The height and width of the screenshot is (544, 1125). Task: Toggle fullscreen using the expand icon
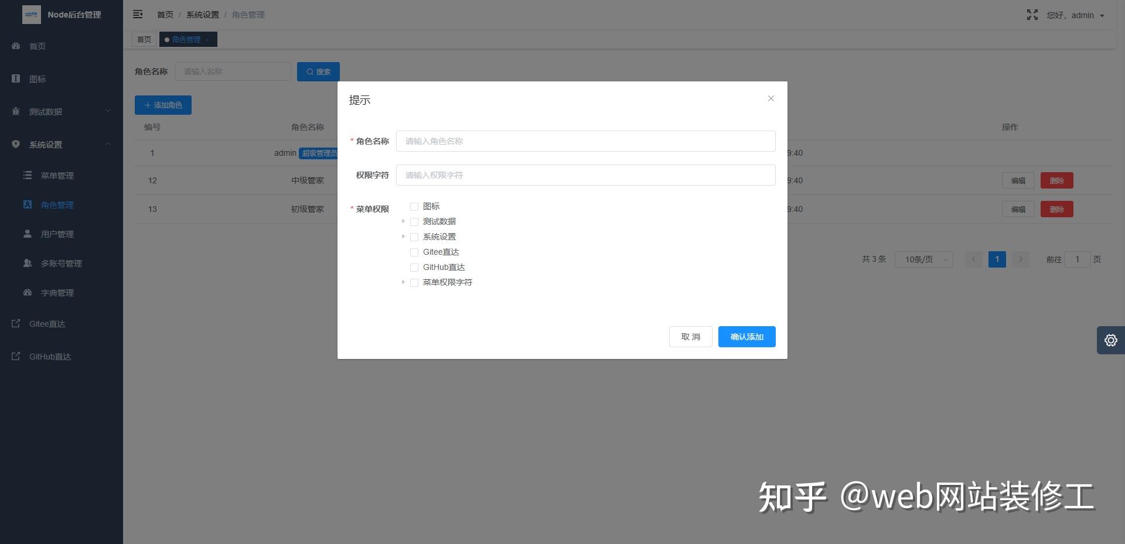coord(1032,15)
